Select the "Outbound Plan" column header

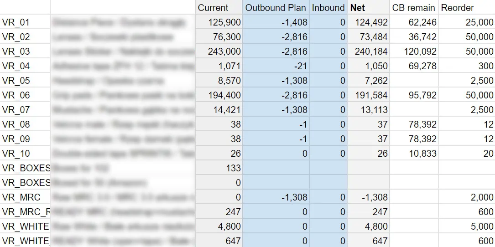click(276, 8)
